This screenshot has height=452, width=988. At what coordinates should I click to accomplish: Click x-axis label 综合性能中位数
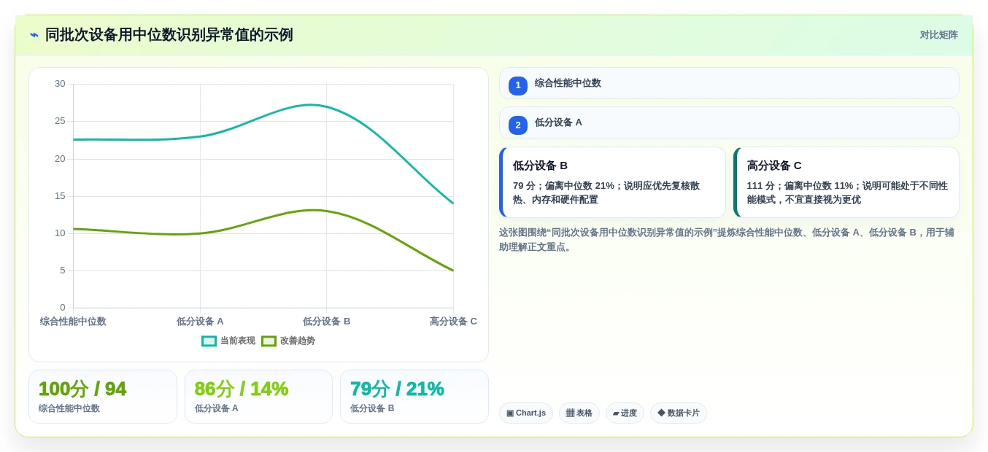click(73, 322)
